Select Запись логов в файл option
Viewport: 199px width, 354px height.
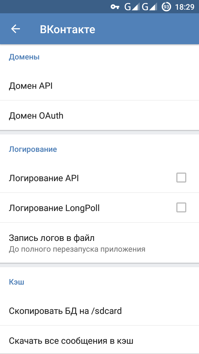point(99,243)
